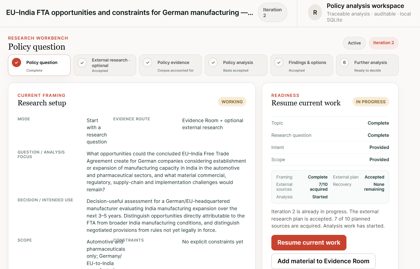
Task: Click the round R workspace avatar
Action: [x=315, y=12]
